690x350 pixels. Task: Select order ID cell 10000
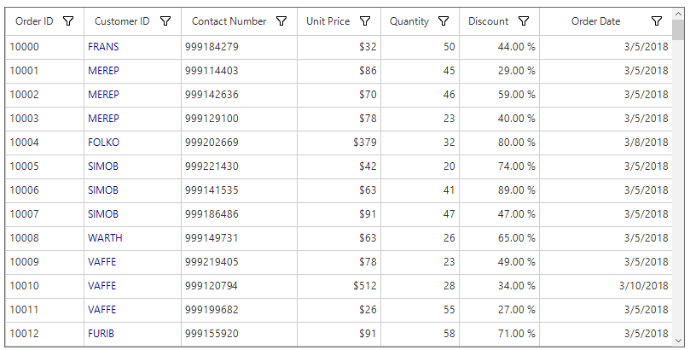pos(44,47)
